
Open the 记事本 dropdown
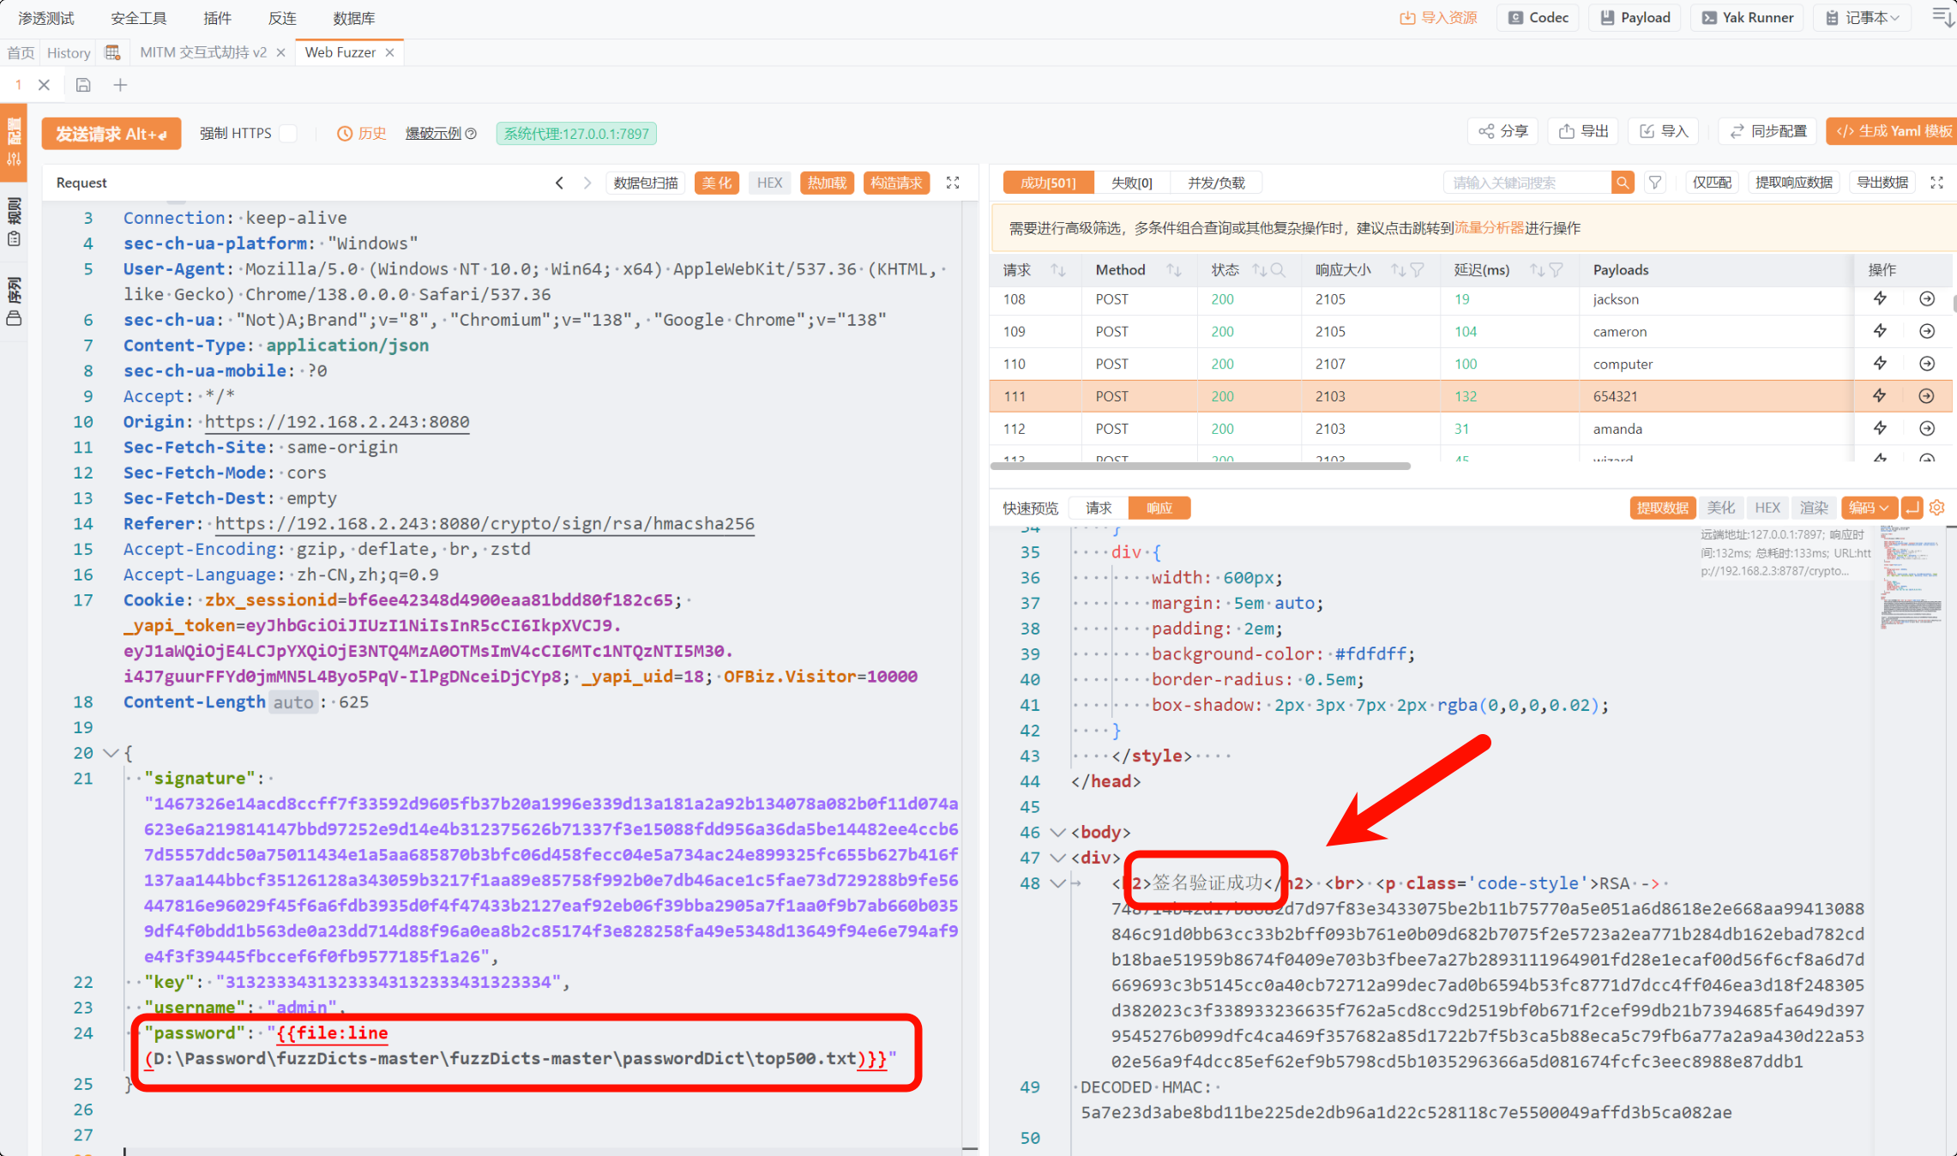point(1862,18)
